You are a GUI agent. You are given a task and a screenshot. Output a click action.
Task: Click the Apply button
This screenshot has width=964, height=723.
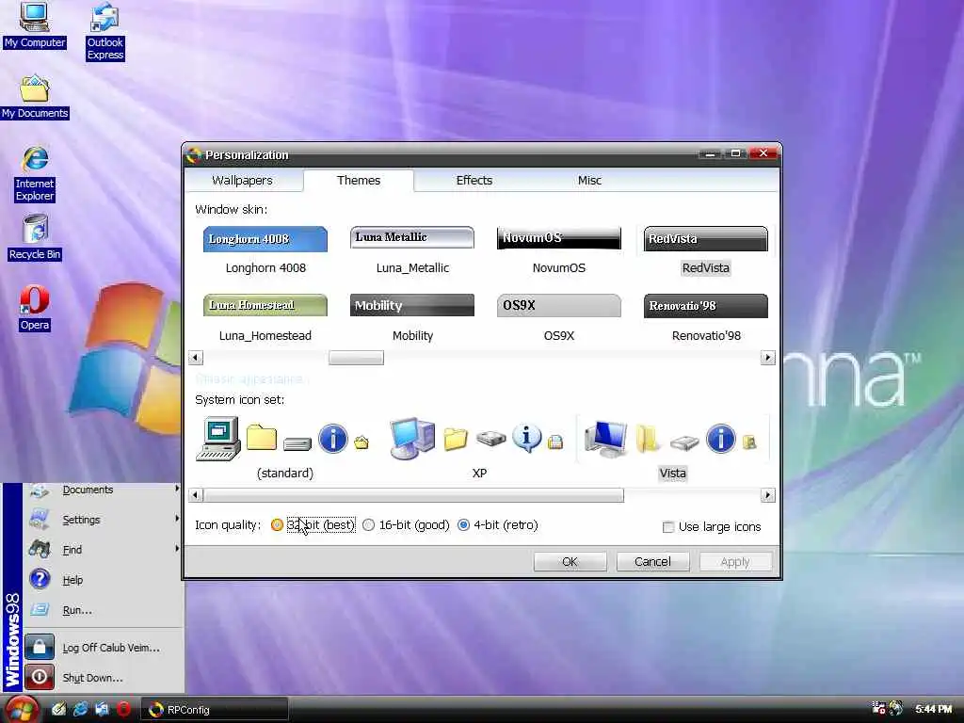click(x=734, y=561)
